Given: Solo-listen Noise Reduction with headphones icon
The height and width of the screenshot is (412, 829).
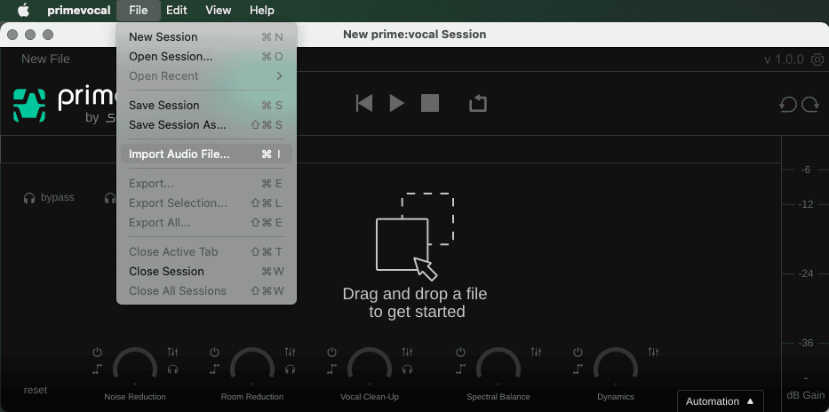Looking at the screenshot, I should pyautogui.click(x=173, y=368).
